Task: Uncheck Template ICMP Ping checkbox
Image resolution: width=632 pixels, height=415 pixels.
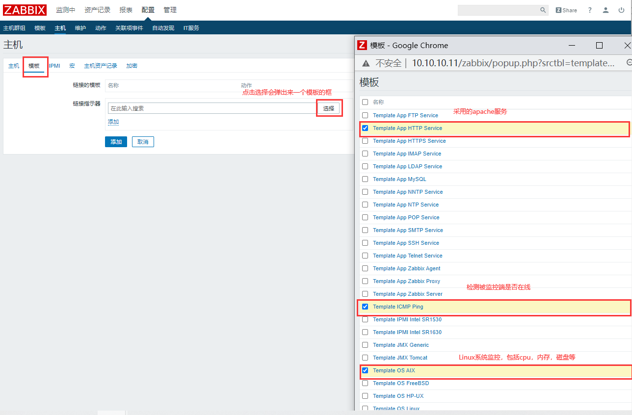Action: point(365,307)
